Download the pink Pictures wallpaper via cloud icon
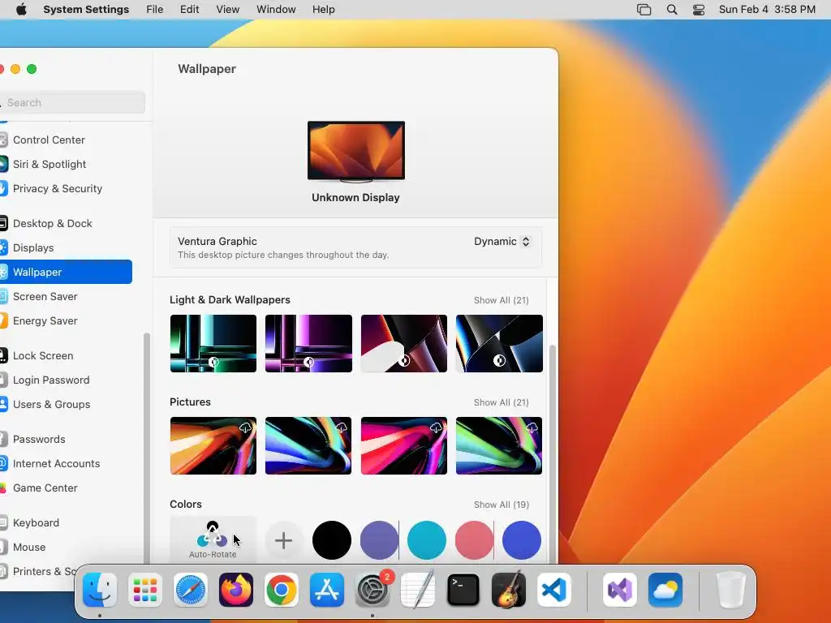Viewport: 831px width, 623px height. (436, 428)
